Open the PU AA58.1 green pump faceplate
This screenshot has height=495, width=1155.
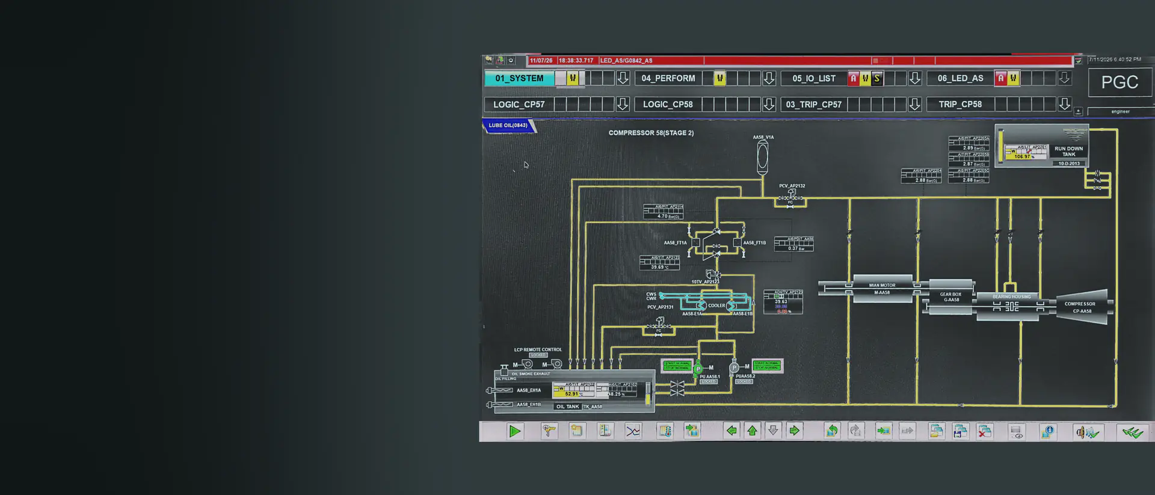coord(698,368)
